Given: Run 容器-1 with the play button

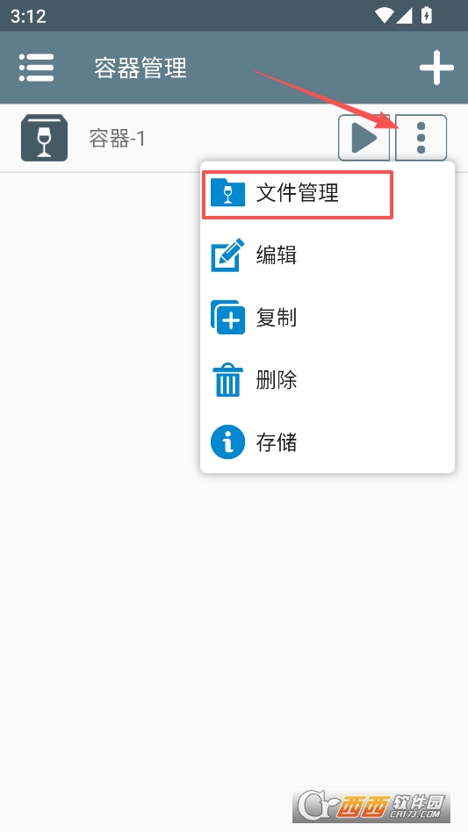Looking at the screenshot, I should (364, 138).
